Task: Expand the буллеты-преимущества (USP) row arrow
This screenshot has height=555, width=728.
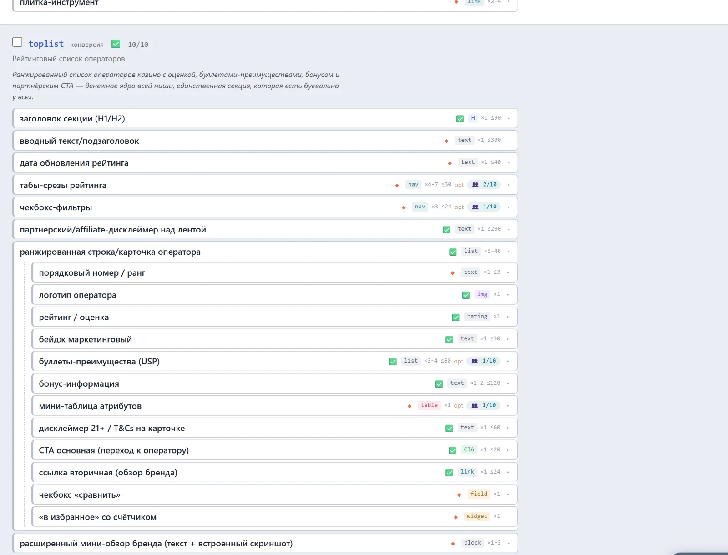Action: (x=508, y=361)
